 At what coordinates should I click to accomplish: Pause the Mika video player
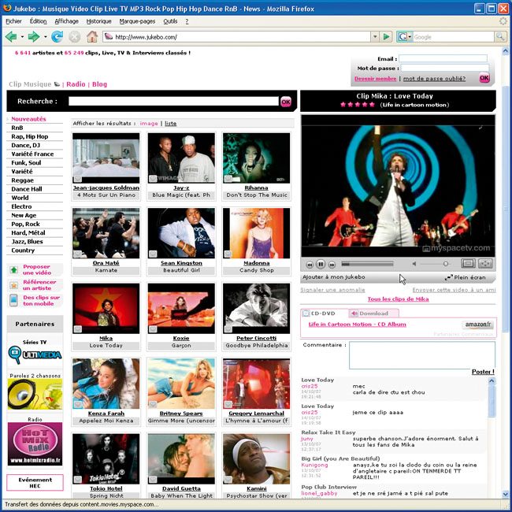(321, 264)
